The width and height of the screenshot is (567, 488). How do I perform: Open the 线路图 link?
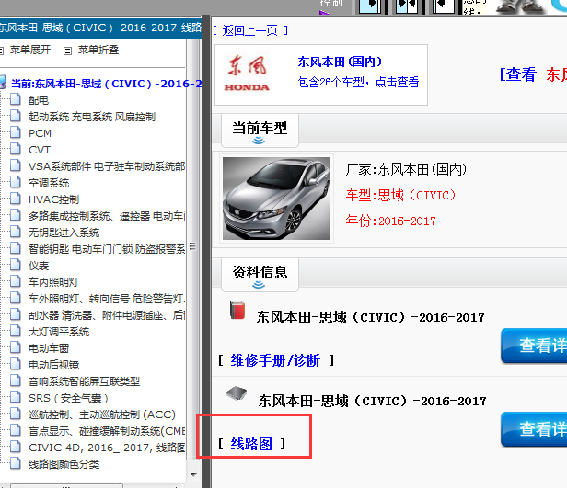[251, 444]
